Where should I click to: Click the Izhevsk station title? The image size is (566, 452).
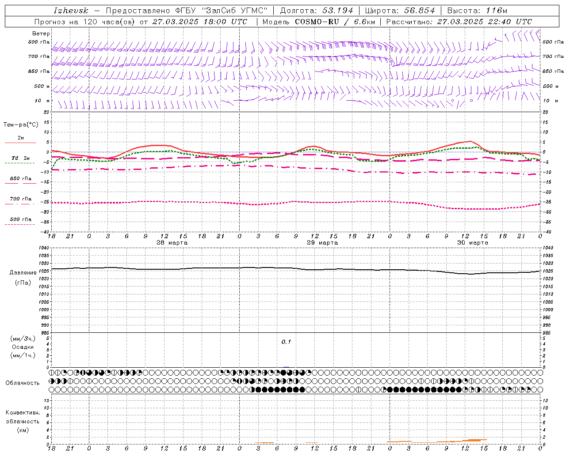tap(71, 11)
